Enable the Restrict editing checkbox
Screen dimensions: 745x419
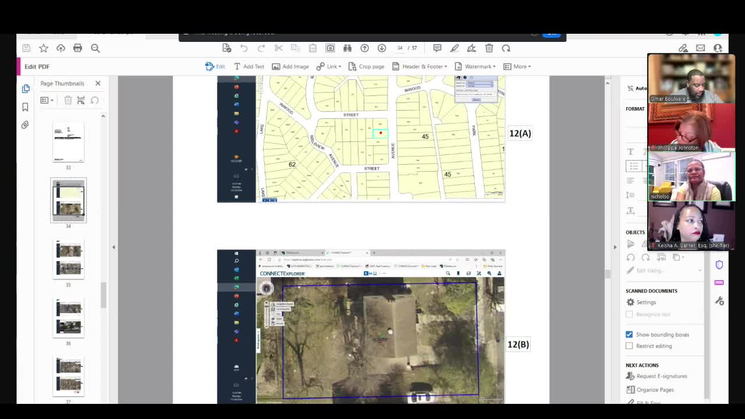[629, 346]
